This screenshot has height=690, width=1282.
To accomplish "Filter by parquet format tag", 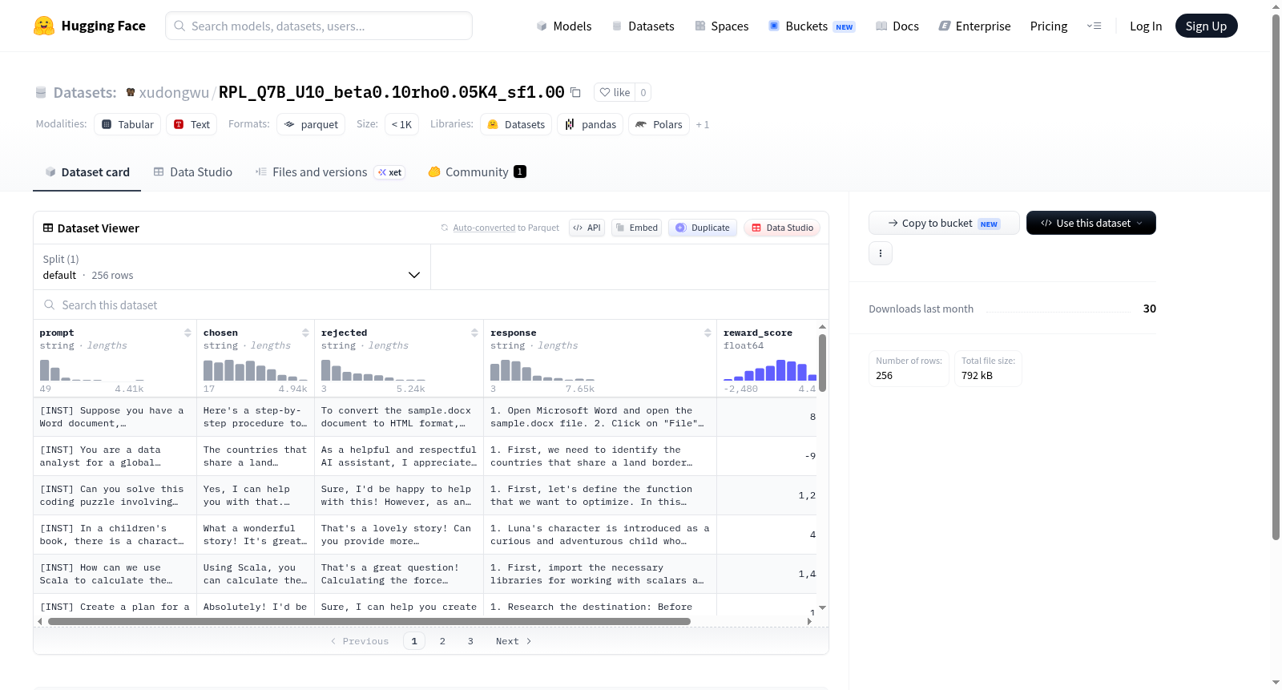I will (x=311, y=124).
